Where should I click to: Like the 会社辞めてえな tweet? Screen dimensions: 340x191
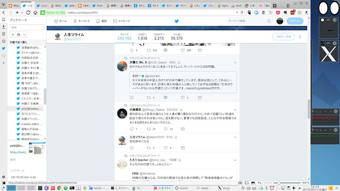click(x=166, y=148)
